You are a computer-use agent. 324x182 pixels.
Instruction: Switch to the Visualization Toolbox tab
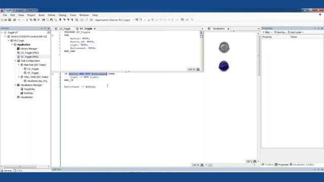click(x=302, y=165)
